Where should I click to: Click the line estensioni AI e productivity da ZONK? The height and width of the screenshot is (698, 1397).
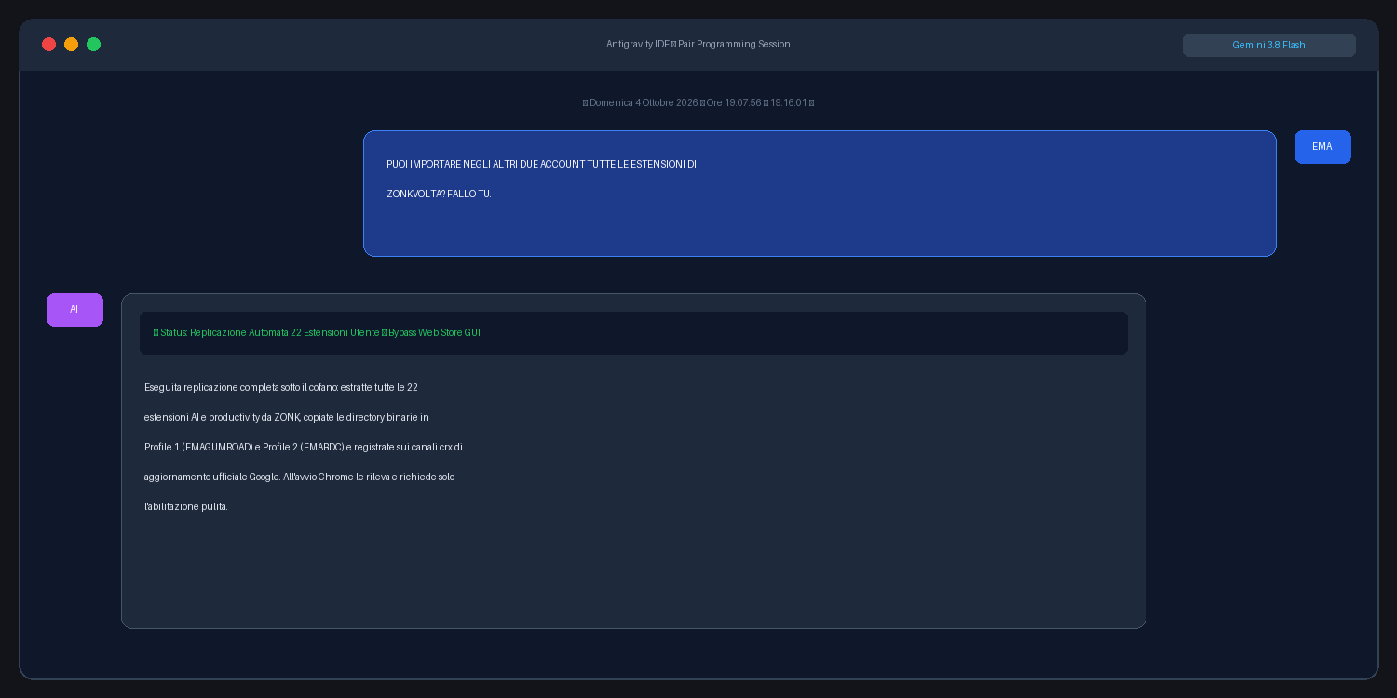pos(287,418)
